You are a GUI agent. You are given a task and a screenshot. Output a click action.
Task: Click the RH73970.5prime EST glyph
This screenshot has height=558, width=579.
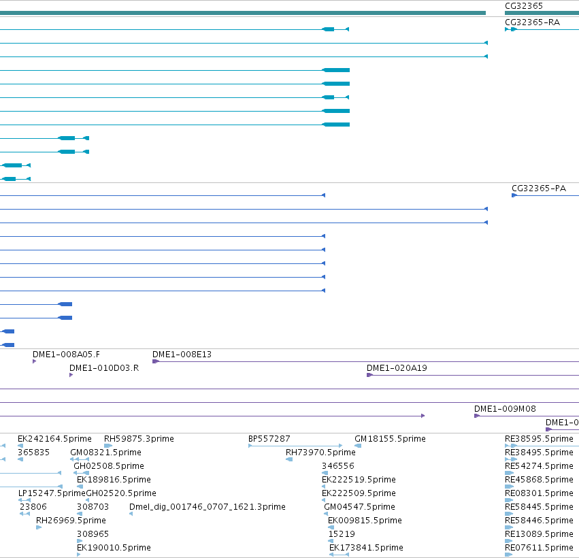[x=289, y=459]
